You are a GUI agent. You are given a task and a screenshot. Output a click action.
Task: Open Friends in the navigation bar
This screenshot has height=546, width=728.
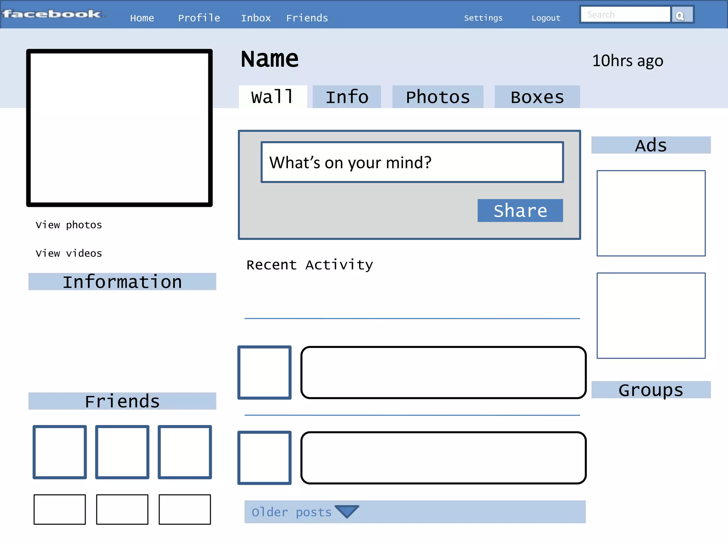tap(307, 18)
